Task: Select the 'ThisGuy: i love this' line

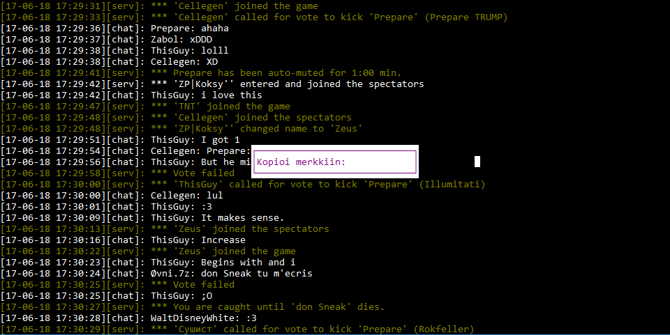Action: tap(206, 95)
